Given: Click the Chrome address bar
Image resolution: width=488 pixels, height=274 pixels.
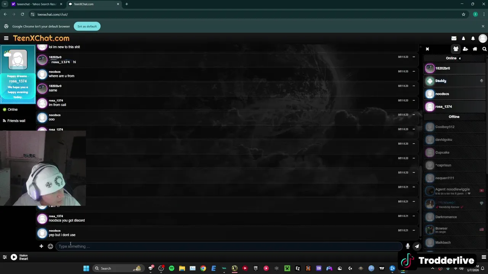Looking at the screenshot, I should click(x=244, y=14).
